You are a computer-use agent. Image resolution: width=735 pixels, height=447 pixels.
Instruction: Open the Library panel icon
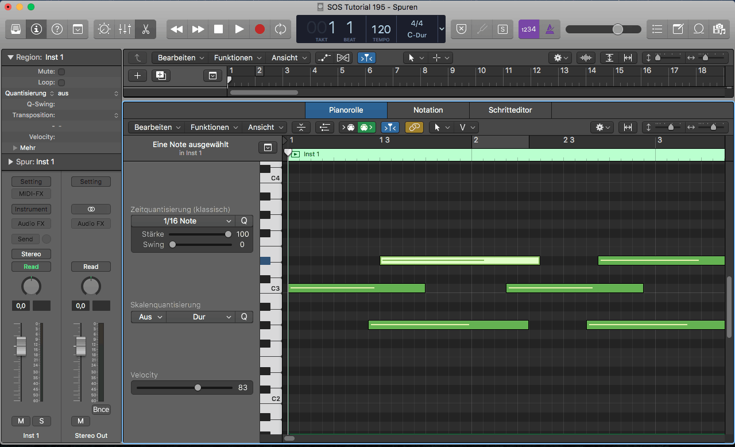(x=16, y=29)
